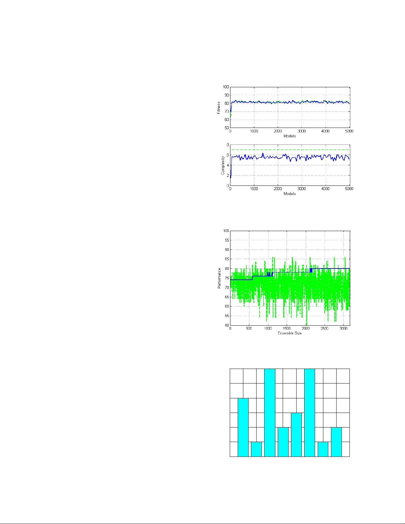The width and height of the screenshot is (405, 524).
Task: Click the 50 tick on Fitness y-axis
Action: (x=226, y=128)
